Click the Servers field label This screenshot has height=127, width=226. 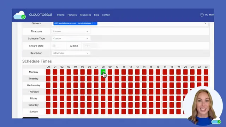(36, 23)
